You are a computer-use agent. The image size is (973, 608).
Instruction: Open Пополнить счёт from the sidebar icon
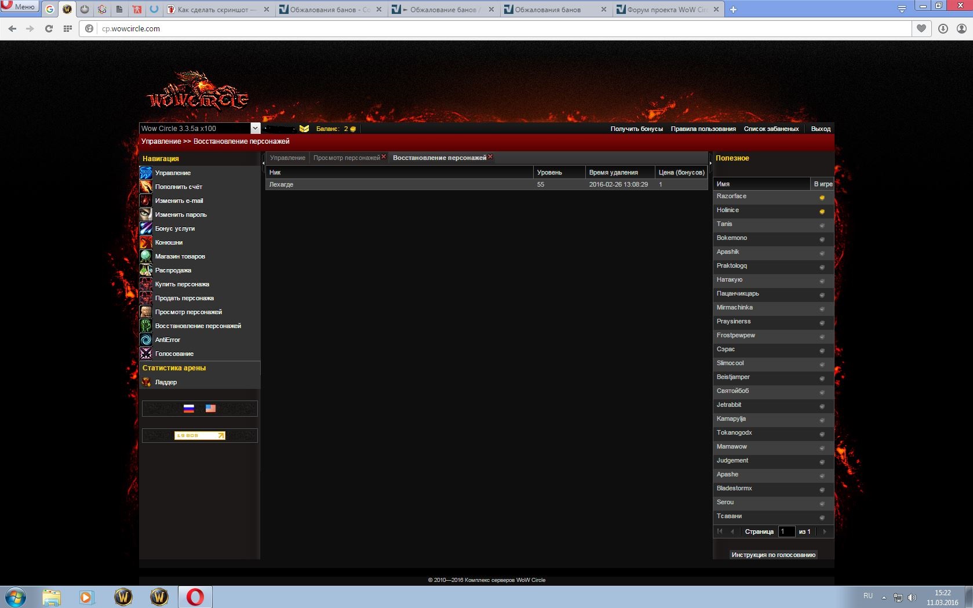(x=146, y=187)
